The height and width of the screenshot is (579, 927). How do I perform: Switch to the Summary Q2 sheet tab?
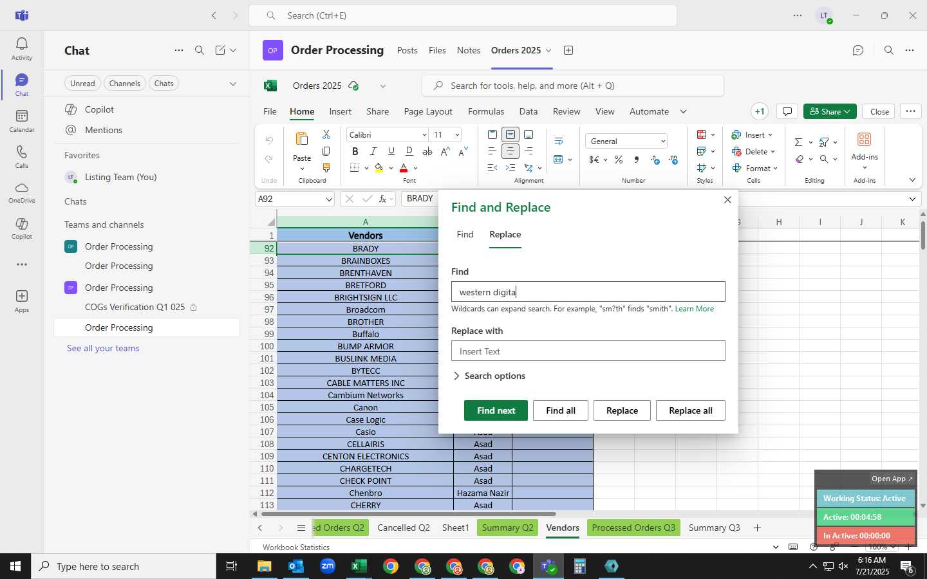[507, 528]
